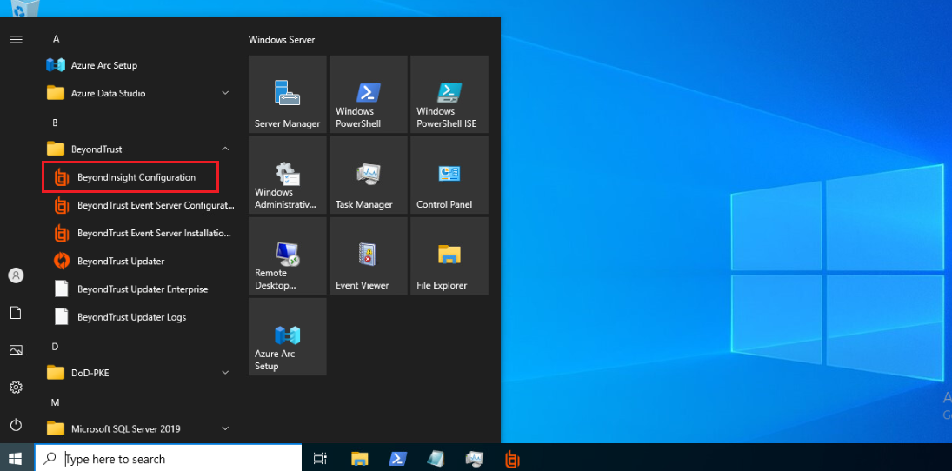
Task: Open BeyondInsight Configuration from the app list
Action: tap(139, 178)
